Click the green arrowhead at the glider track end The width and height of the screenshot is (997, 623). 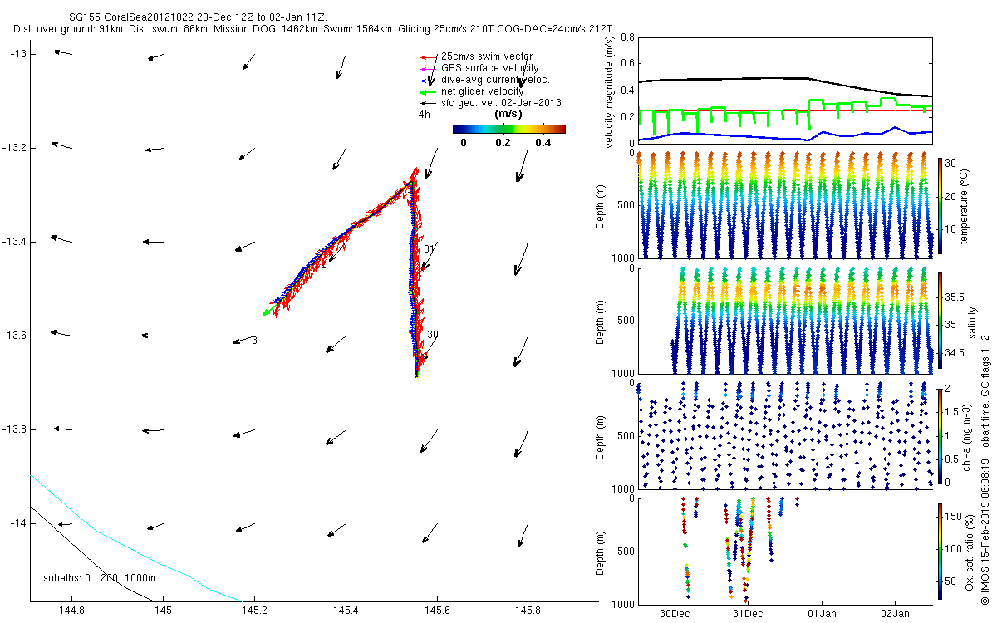point(265,312)
